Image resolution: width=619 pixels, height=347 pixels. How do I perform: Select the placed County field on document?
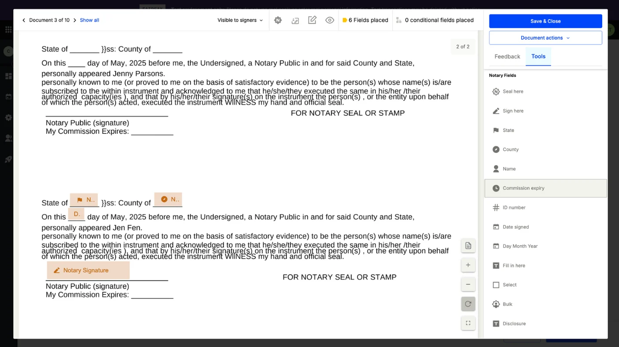[x=168, y=199]
